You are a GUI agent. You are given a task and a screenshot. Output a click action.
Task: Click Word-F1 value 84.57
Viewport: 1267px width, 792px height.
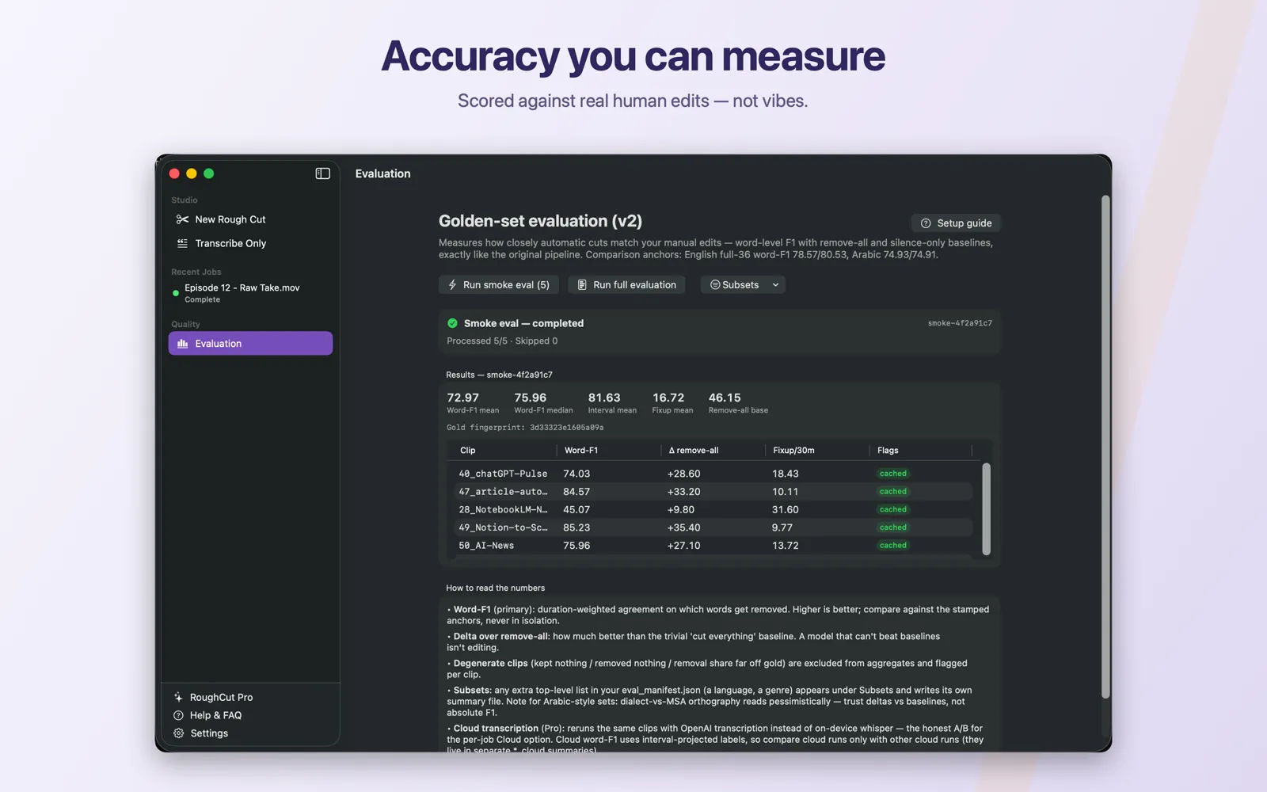pyautogui.click(x=576, y=492)
